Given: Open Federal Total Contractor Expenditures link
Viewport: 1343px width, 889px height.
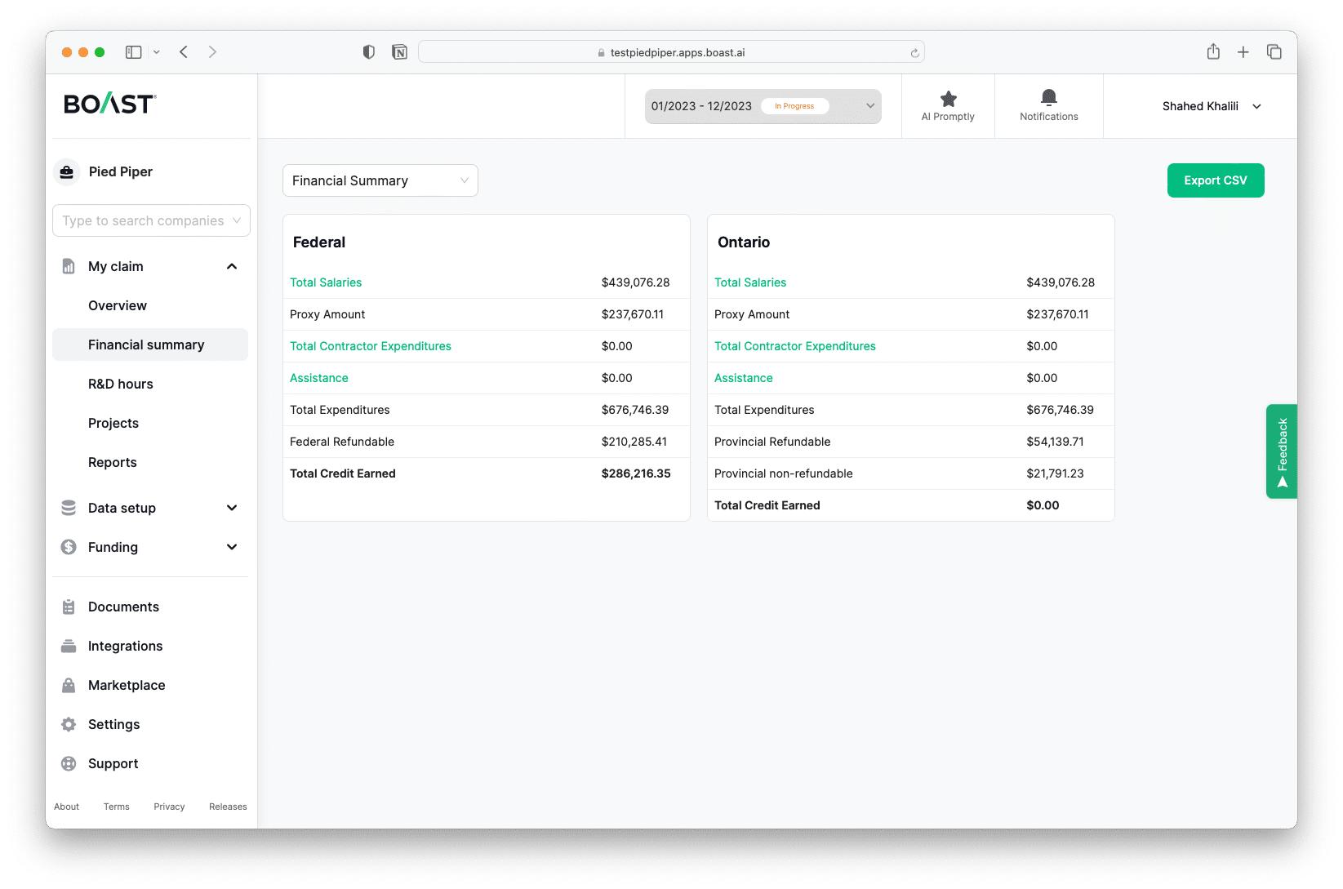Looking at the screenshot, I should [x=370, y=346].
